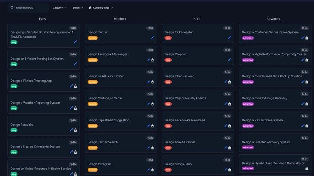
Task: Click the easy tag on Weather Reporting System
Action: pyautogui.click(x=14, y=108)
